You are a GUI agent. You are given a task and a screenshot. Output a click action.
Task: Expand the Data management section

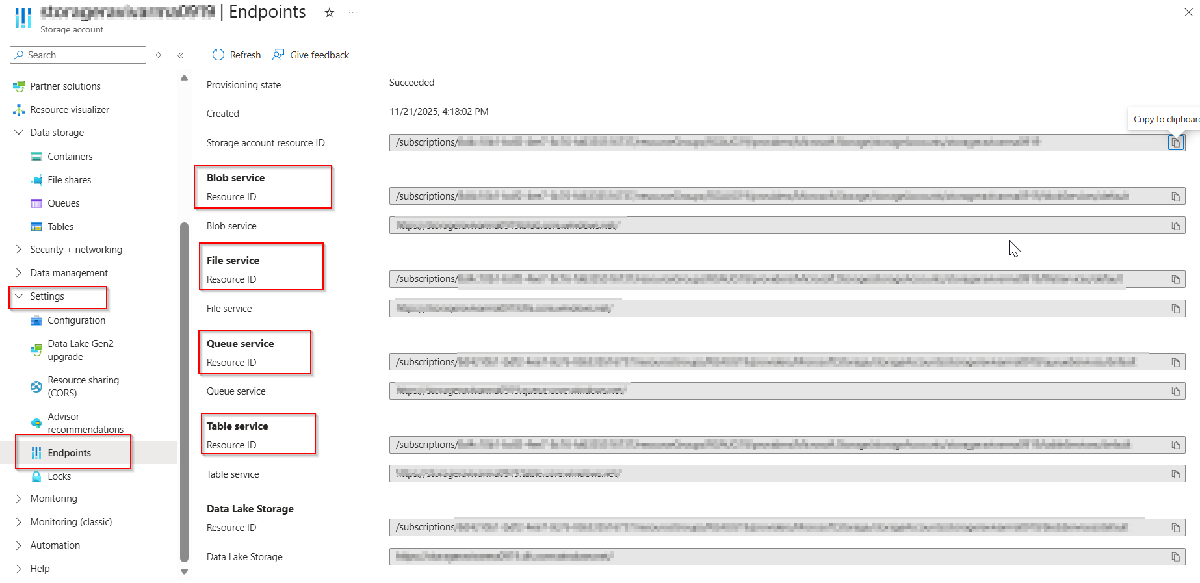coord(18,273)
